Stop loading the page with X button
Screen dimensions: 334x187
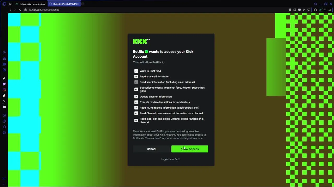point(20,10)
